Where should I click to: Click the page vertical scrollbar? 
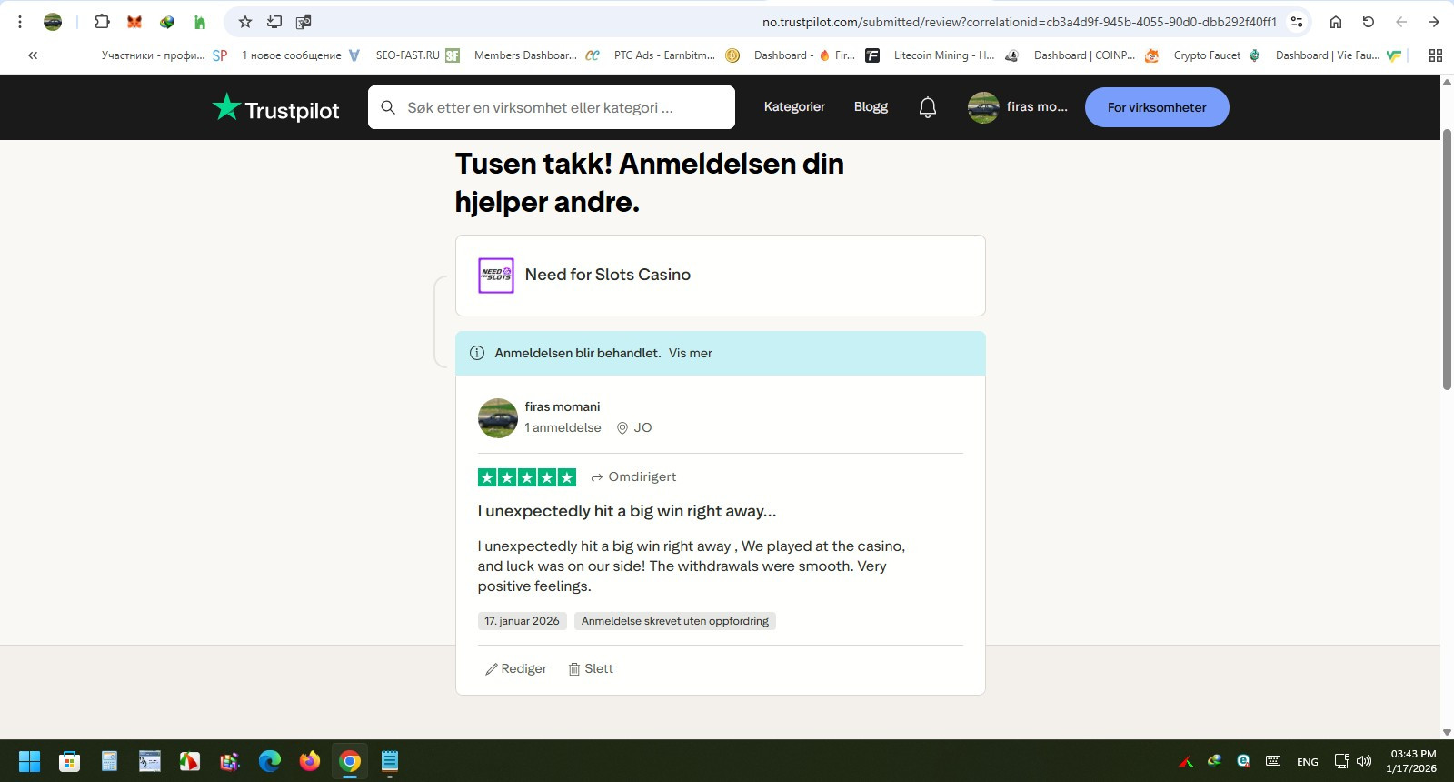[x=1447, y=259]
